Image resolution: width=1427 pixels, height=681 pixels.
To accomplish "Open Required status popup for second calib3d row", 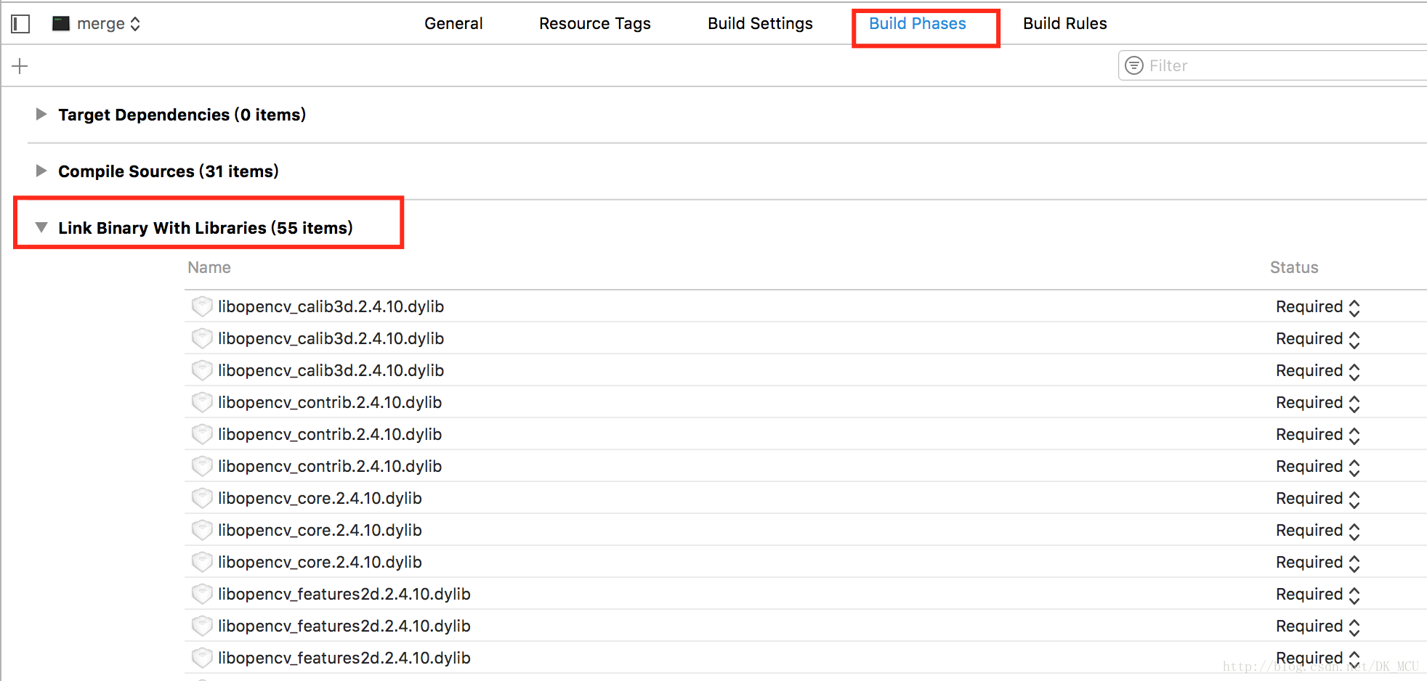I will click(1318, 339).
